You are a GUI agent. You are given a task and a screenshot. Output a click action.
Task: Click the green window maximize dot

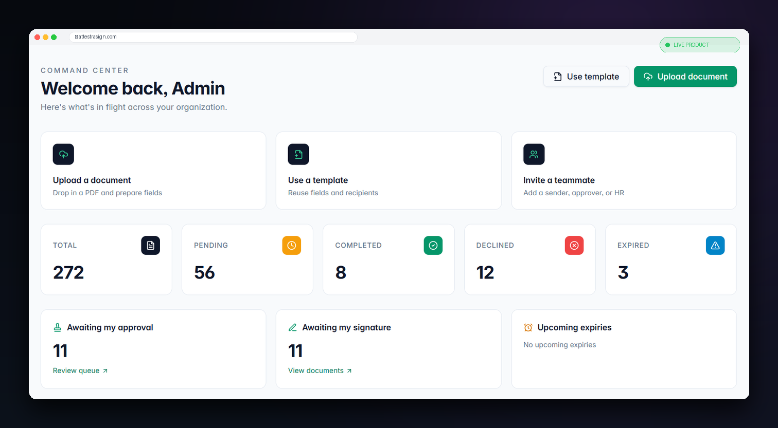(x=54, y=37)
